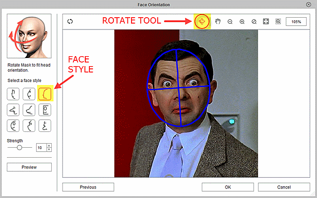The image size is (317, 198).
Task: Click the Cancel button
Action: coord(284,187)
